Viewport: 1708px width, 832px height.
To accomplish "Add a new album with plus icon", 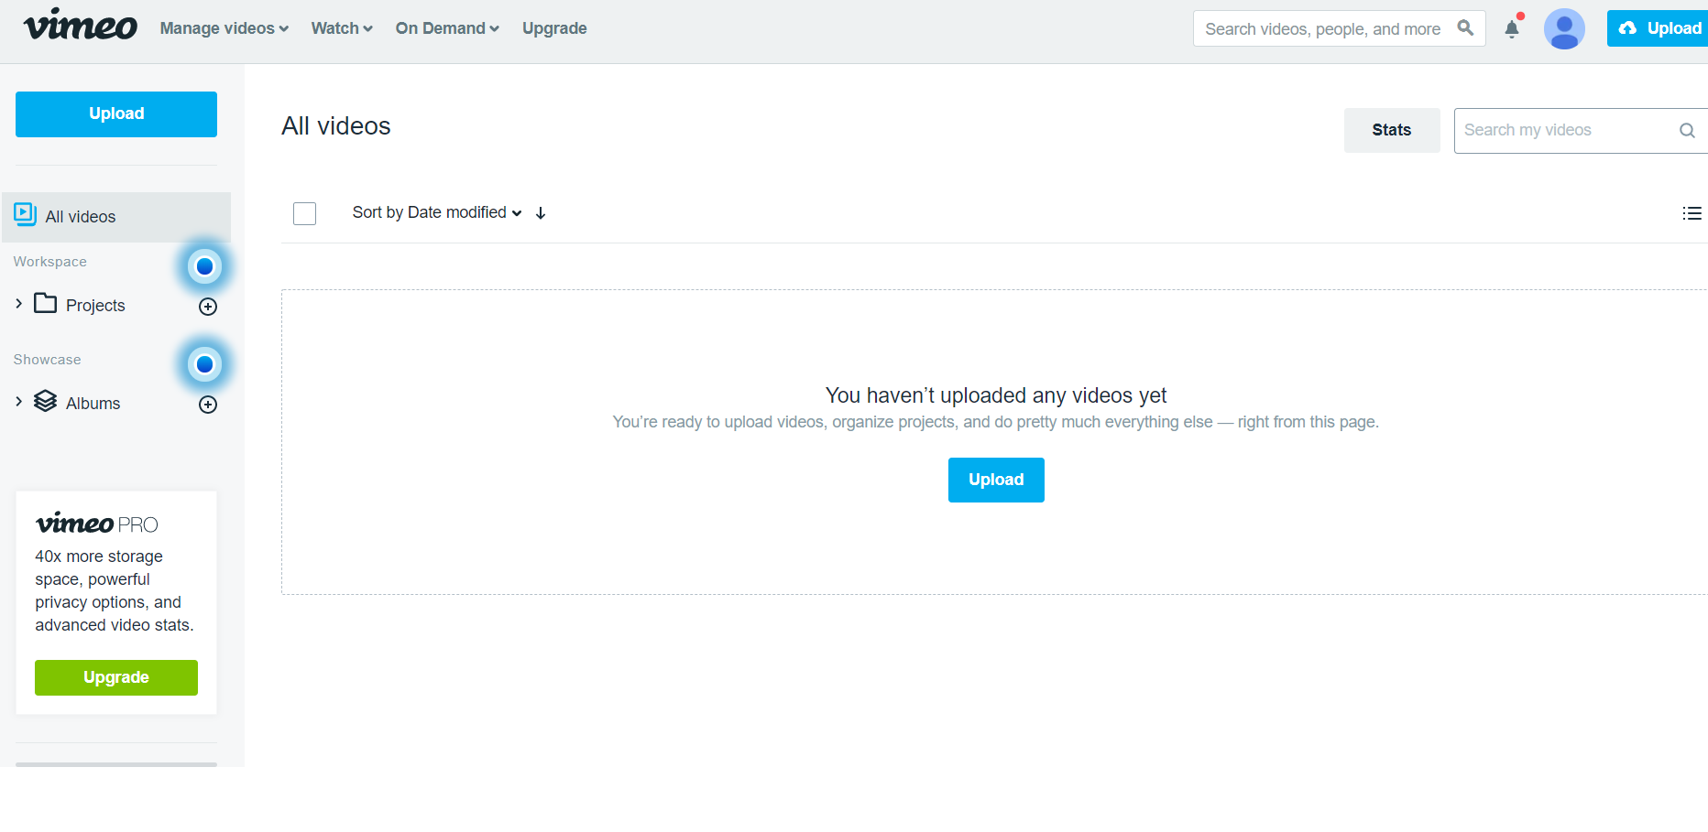I will (x=208, y=405).
